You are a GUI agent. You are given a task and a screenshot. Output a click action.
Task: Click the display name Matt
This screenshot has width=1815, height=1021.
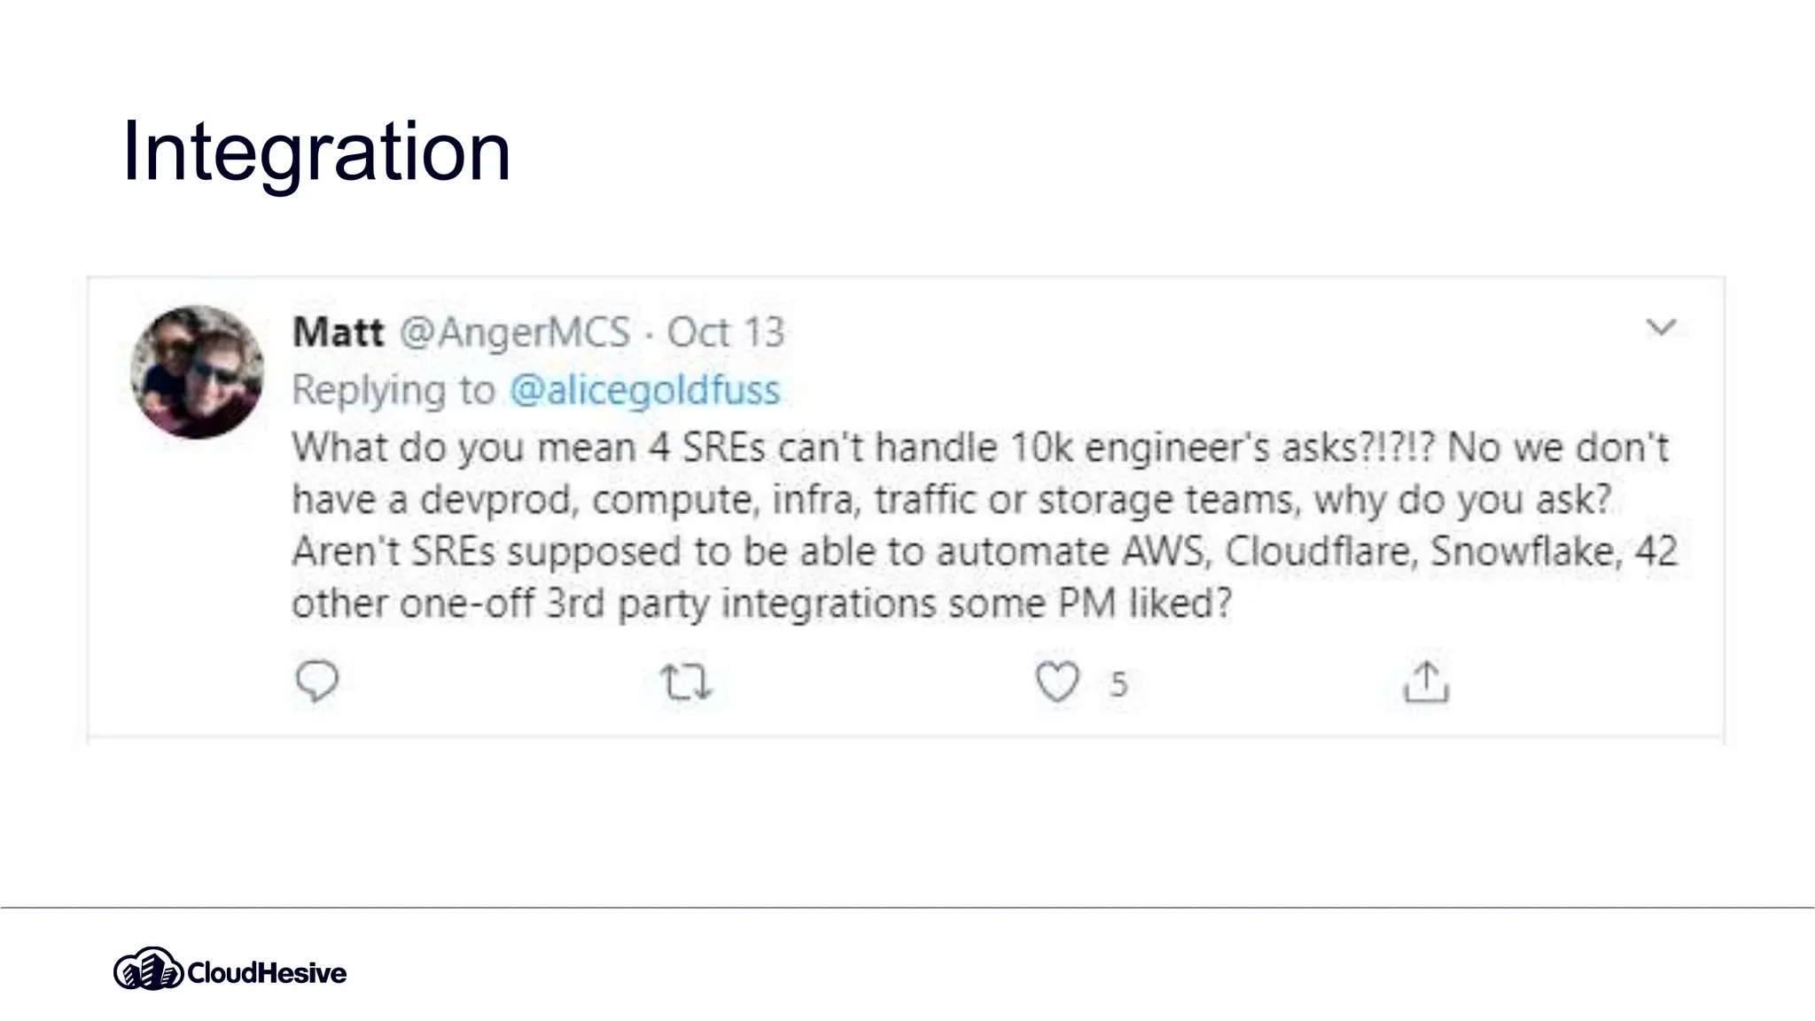338,332
